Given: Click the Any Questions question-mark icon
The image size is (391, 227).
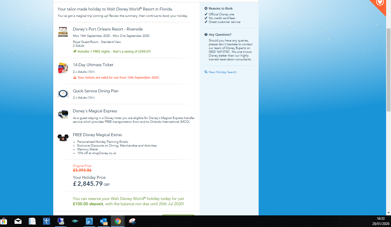Looking at the screenshot, I should [x=206, y=35].
